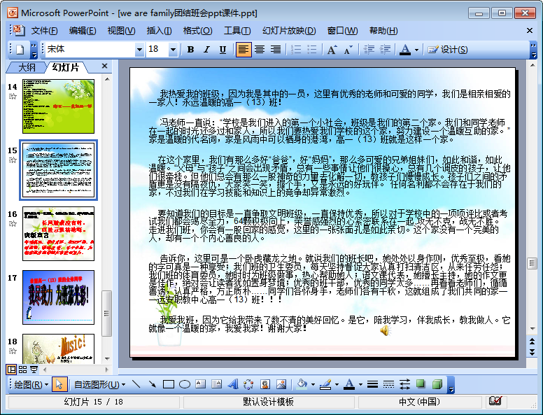The width and height of the screenshot is (543, 415).
Task: Open the 幻灯片放映(D) menu
Action: 289,31
